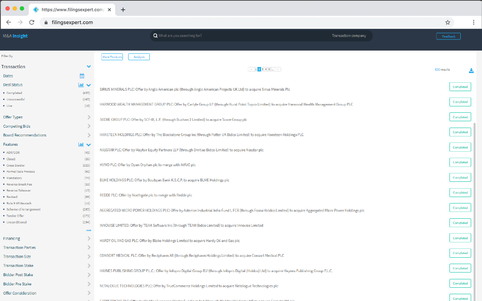This screenshot has height=301, width=482.
Task: Go to results page 1
Action: click(256, 69)
